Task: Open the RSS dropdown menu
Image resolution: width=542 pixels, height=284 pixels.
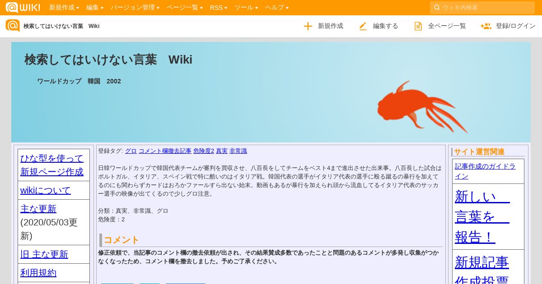Action: pyautogui.click(x=219, y=7)
